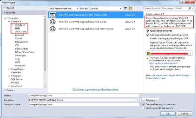
Task: Select the Android template category
Action: [19, 35]
